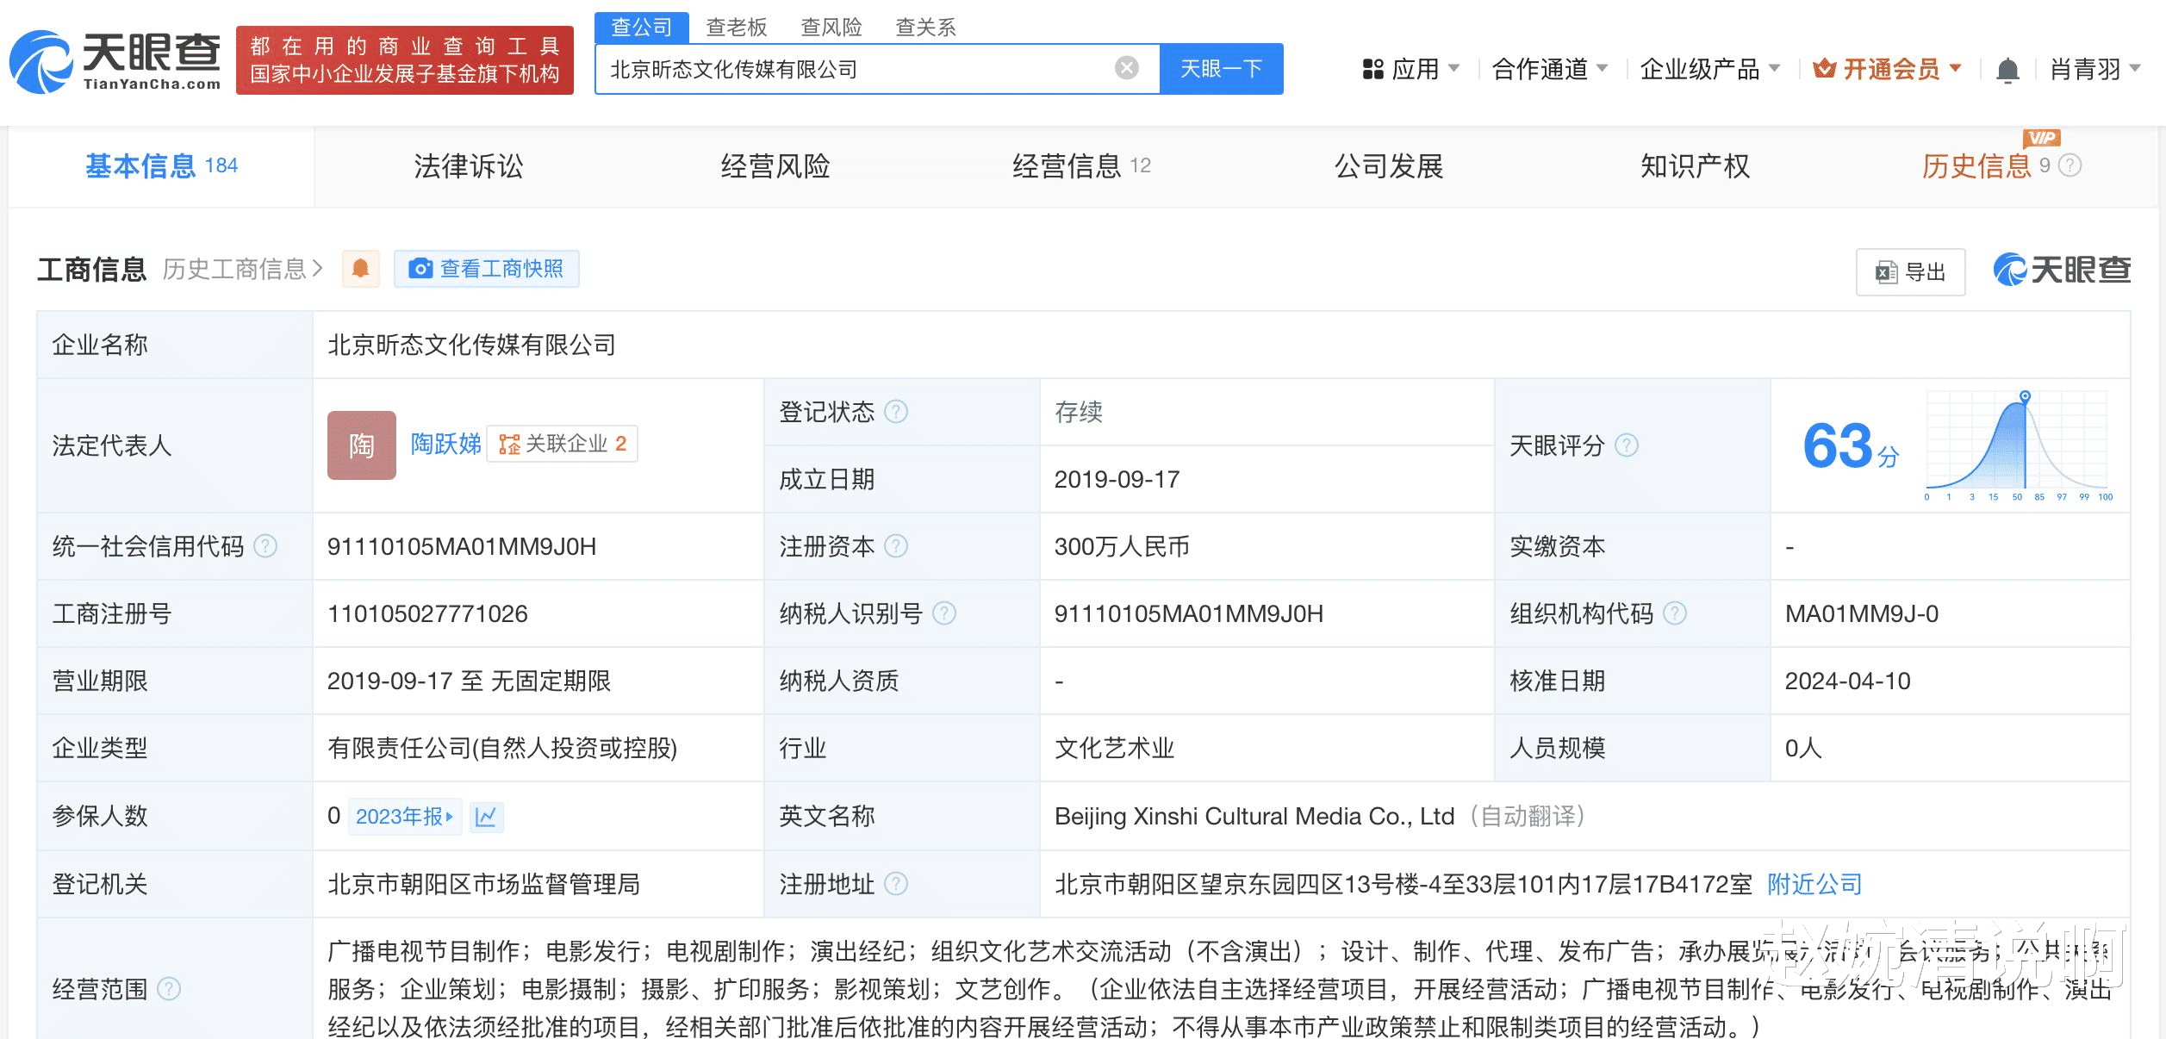Click the 导出 export button

pos(1910,272)
